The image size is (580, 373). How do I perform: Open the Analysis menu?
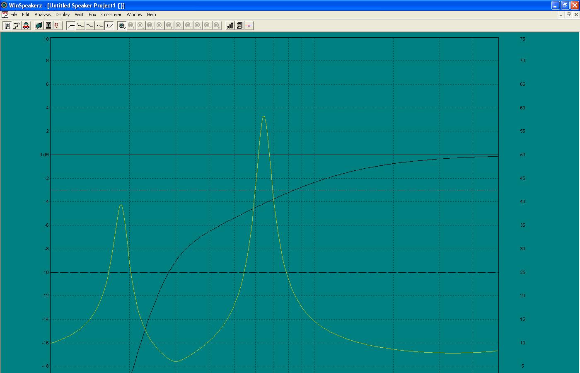43,15
